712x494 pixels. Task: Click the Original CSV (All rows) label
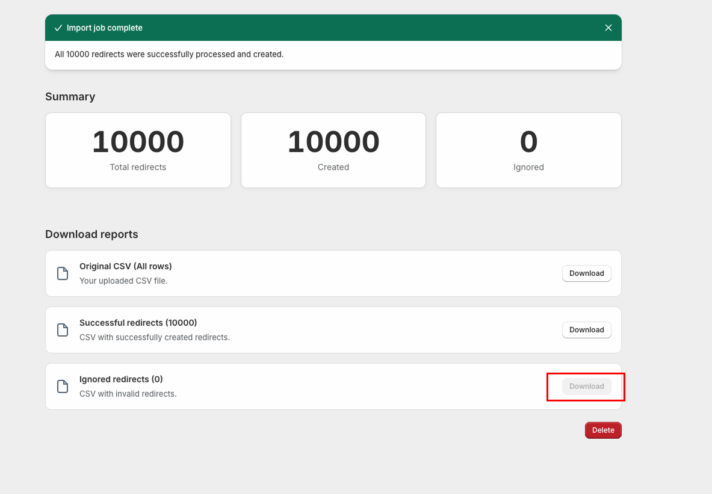pos(126,266)
